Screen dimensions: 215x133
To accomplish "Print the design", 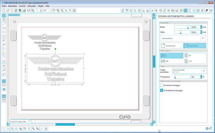I will (x=24, y=10).
